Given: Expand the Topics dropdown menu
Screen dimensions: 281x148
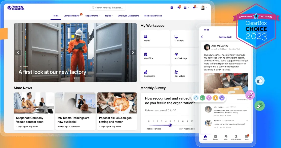Looking at the screenshot, I should (x=109, y=16).
